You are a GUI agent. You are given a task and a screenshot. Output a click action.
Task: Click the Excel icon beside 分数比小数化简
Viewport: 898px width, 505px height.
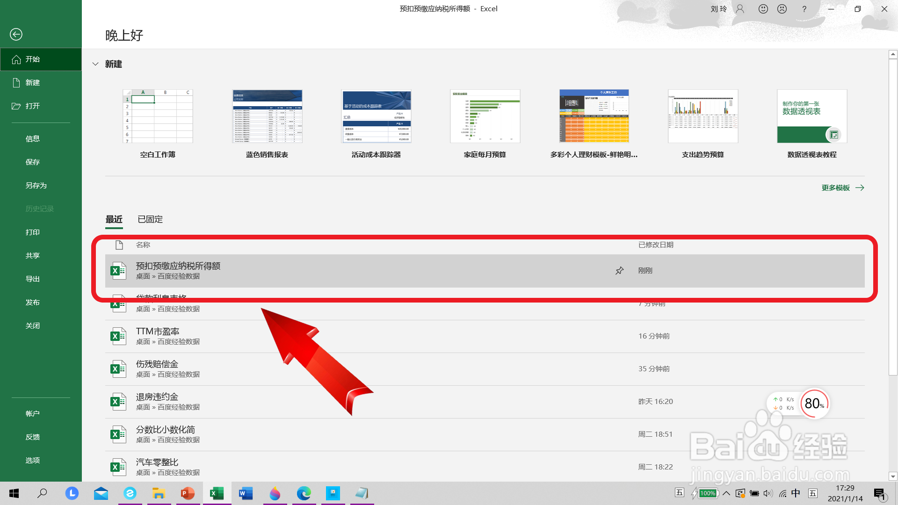118,434
